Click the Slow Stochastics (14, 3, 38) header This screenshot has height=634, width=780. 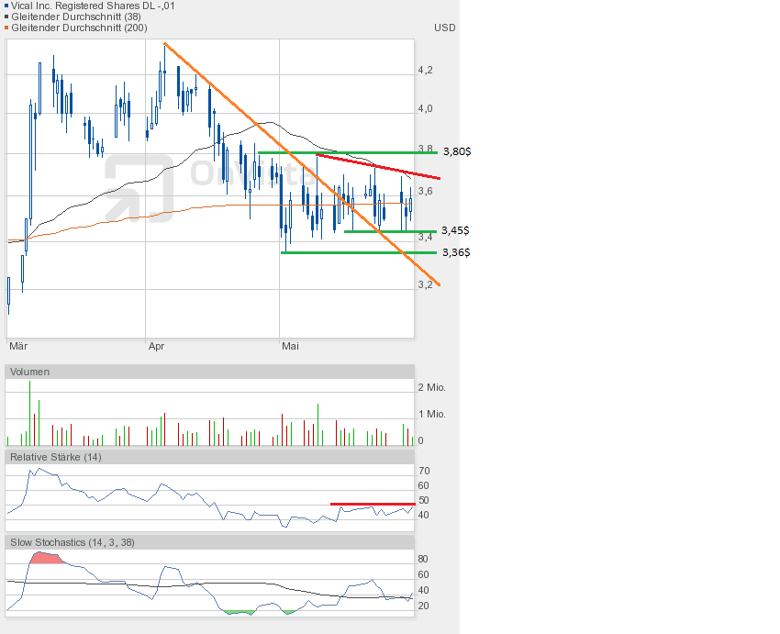pos(72,542)
